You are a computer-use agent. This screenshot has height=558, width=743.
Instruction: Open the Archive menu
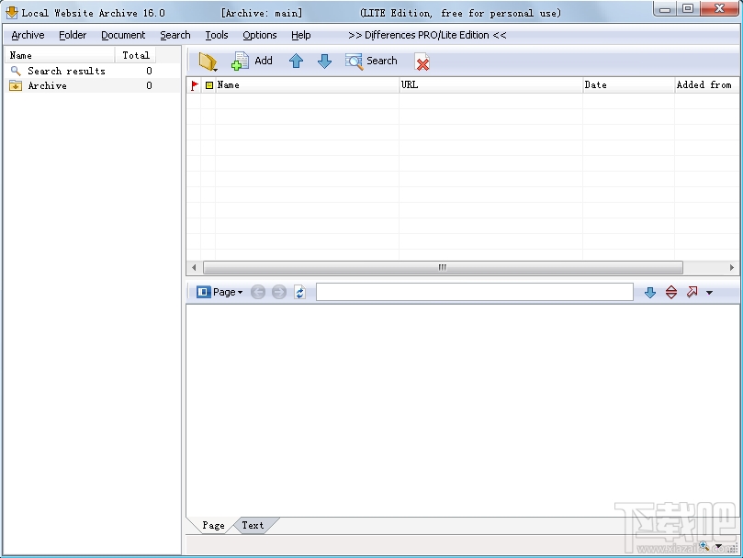(28, 35)
